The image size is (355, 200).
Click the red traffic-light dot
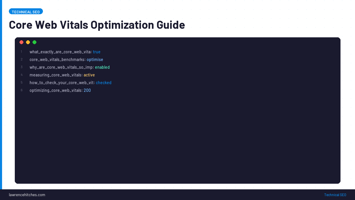pyautogui.click(x=21, y=42)
